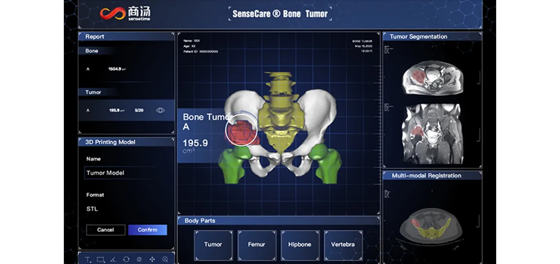Screen dimensions: 560x264
Task: Open the coronal MRI segmentation image
Action: point(432,134)
